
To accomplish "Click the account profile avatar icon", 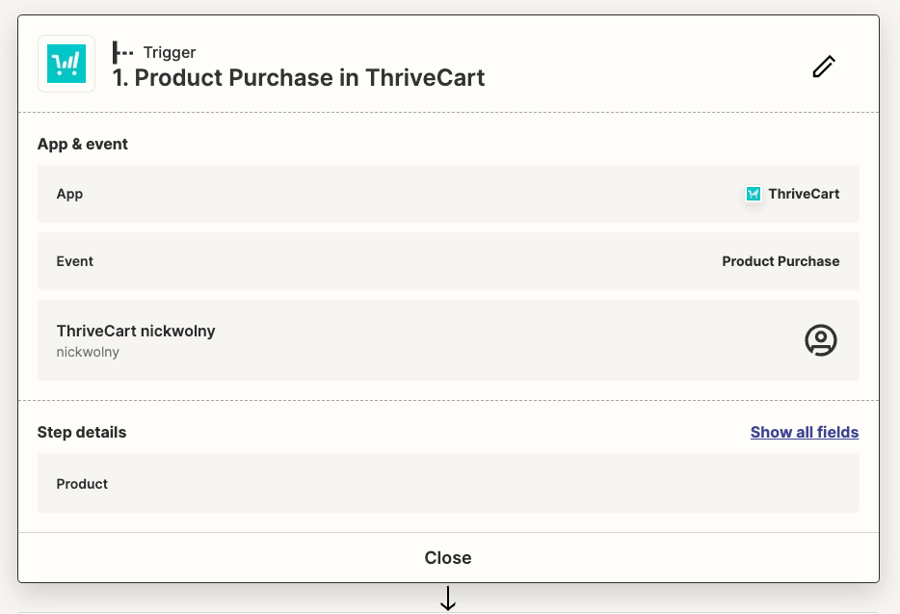I will pos(820,340).
